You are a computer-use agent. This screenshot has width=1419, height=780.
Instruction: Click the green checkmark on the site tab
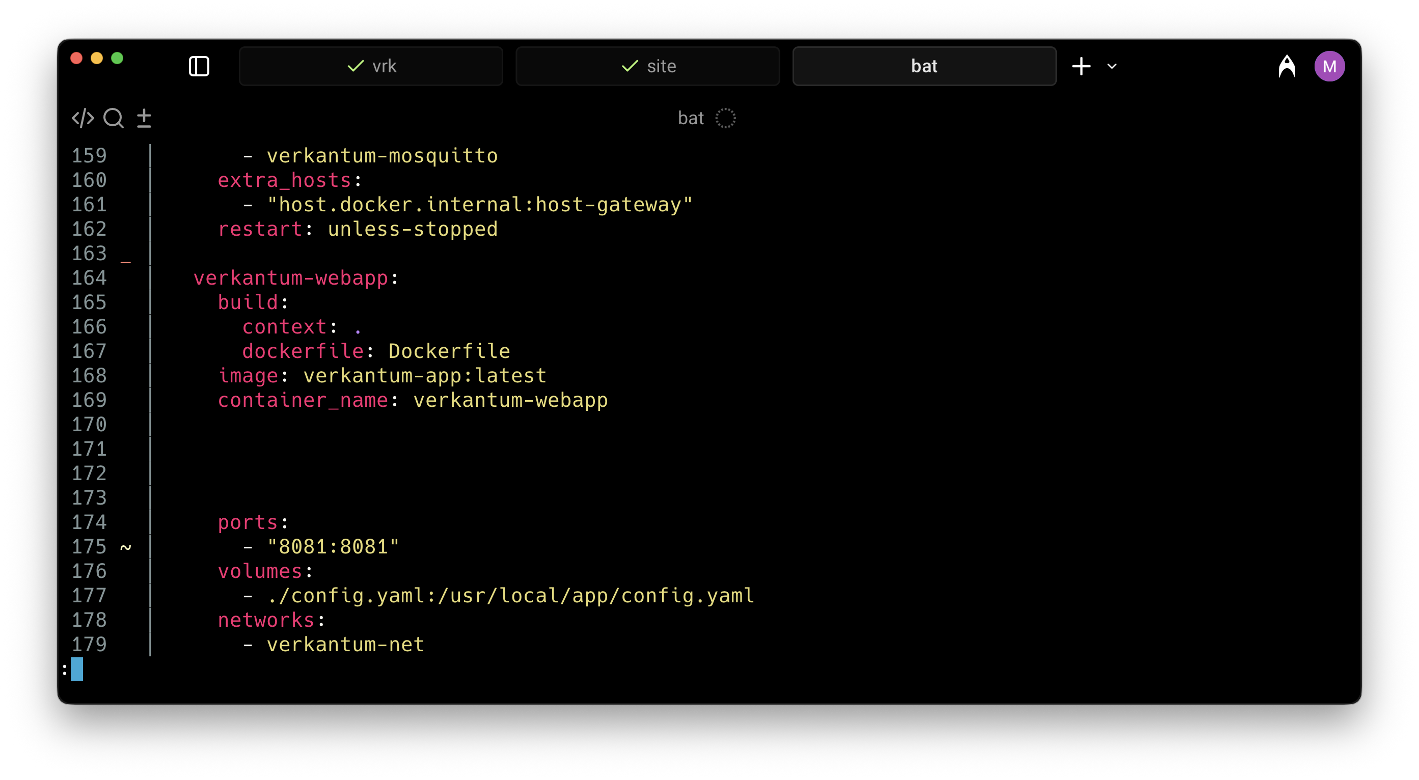point(629,66)
